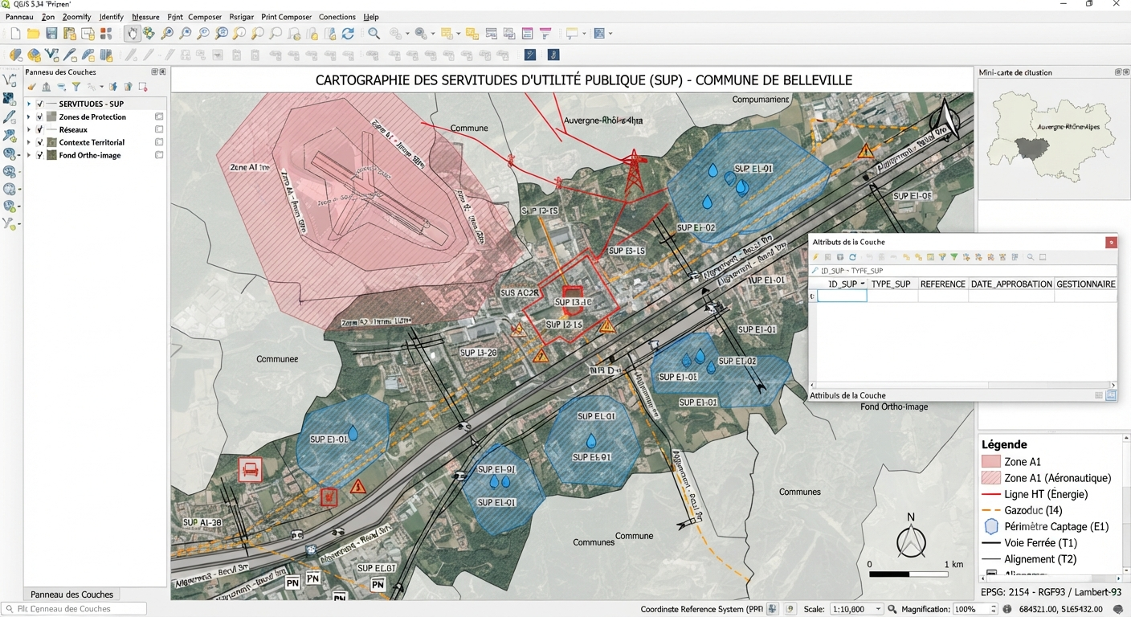The height and width of the screenshot is (617, 1131).
Task: Expand the Contexte Territorial group
Action: click(29, 142)
